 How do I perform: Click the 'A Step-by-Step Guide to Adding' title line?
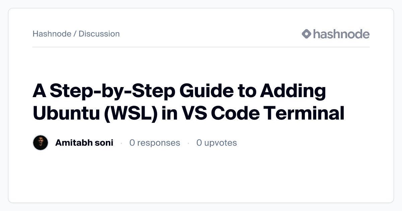click(179, 92)
